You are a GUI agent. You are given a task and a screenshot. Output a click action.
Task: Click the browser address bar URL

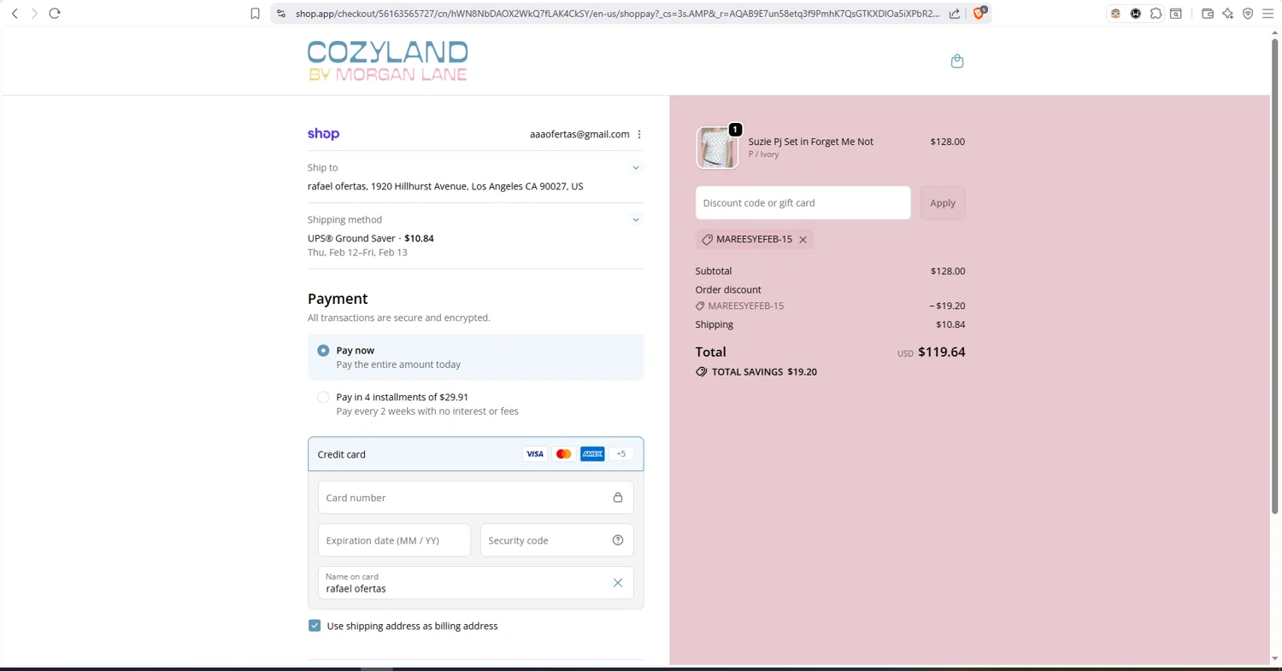click(617, 14)
